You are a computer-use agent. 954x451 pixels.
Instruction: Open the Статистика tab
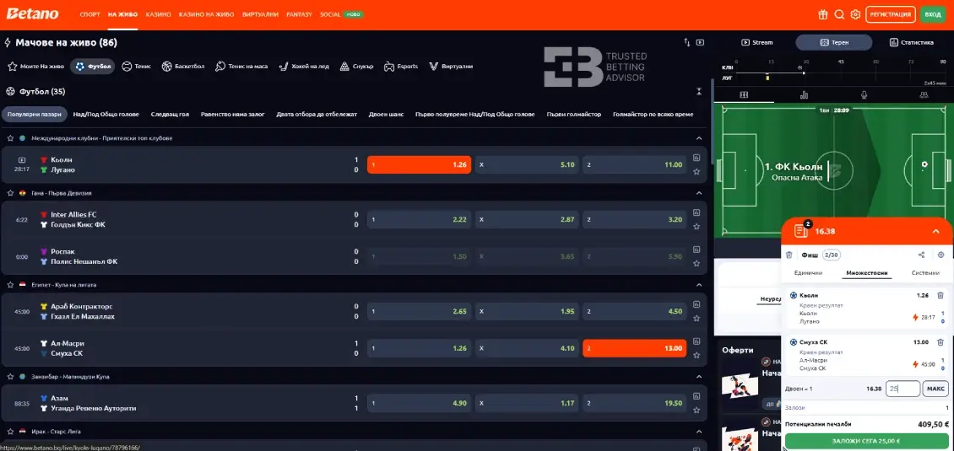click(x=911, y=42)
